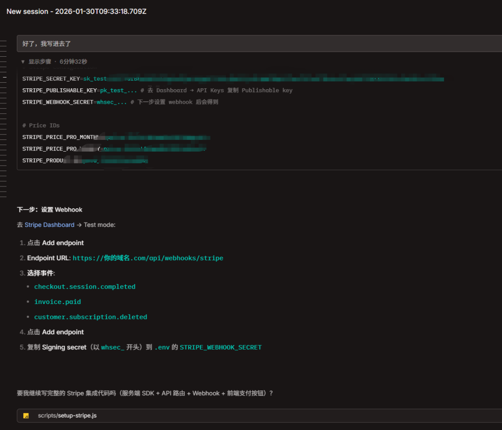The image size is (502, 430).
Task: Click the STRIPE_PRICE_PRO_MONTHLY line
Action: pyautogui.click(x=116, y=137)
